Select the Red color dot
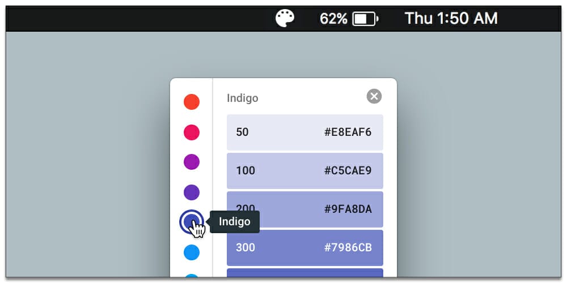The width and height of the screenshot is (567, 283). pyautogui.click(x=192, y=102)
